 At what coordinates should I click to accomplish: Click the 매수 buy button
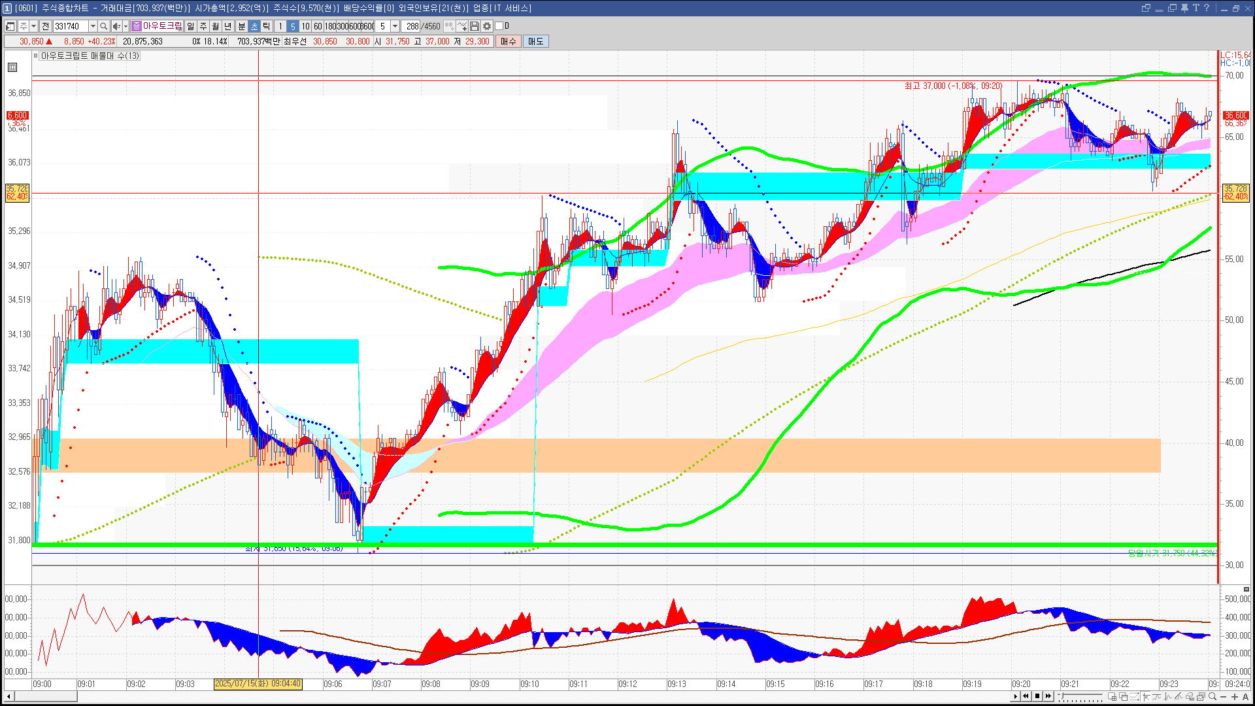coord(509,41)
